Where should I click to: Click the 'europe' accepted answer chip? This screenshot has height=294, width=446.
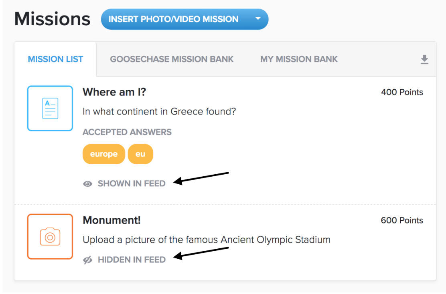click(x=104, y=154)
